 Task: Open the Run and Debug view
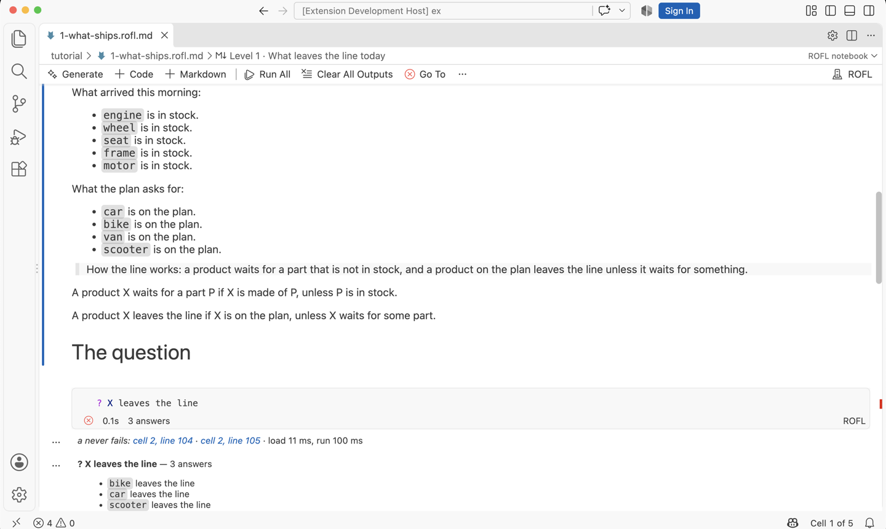(x=19, y=137)
